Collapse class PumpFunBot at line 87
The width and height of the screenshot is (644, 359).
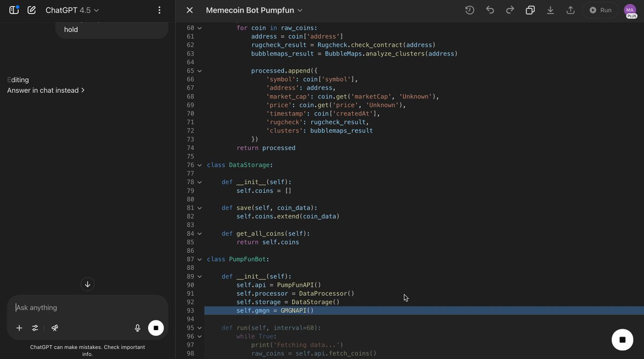tap(200, 259)
